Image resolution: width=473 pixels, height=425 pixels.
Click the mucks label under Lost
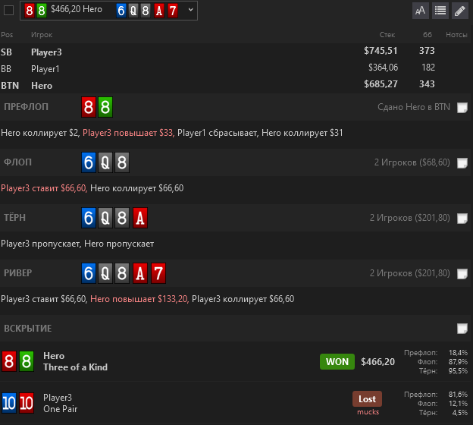(368, 412)
